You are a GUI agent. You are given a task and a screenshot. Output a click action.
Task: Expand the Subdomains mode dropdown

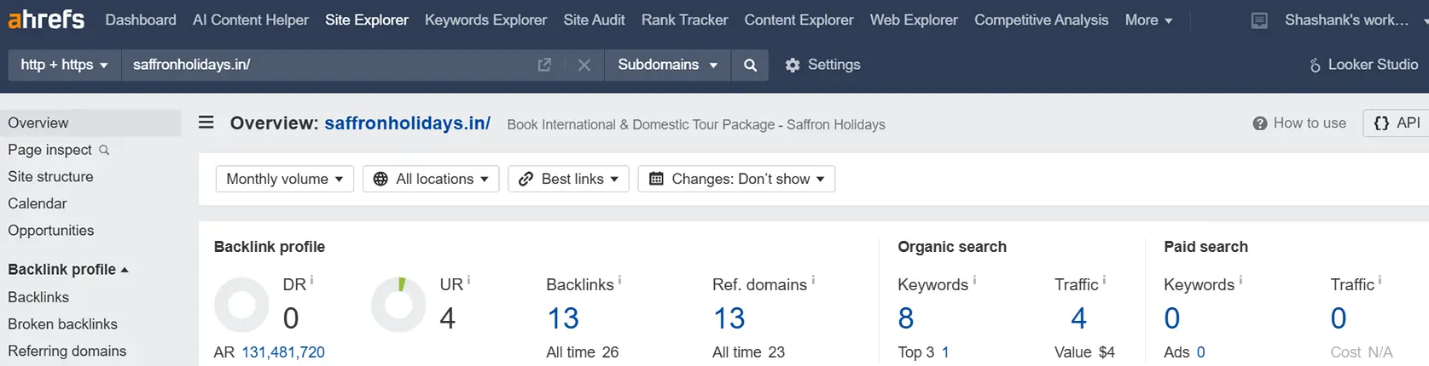(667, 65)
